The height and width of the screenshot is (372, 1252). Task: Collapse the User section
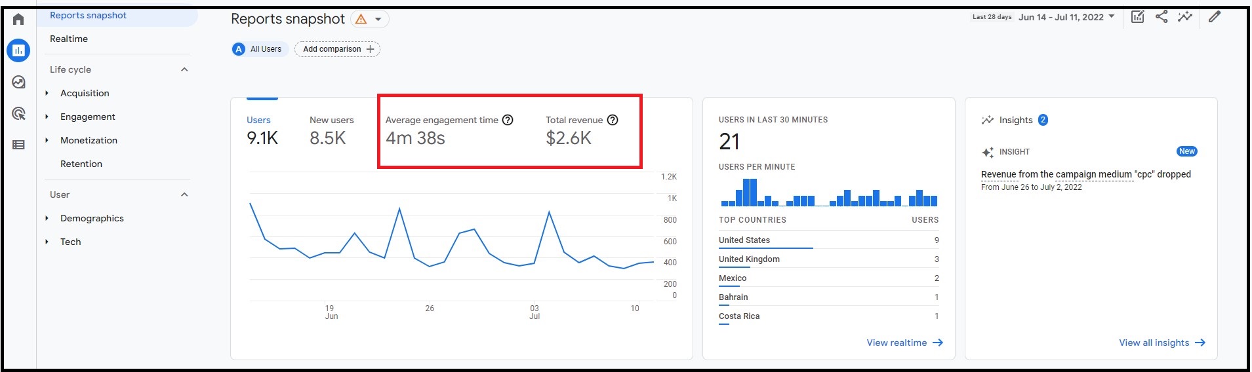[184, 195]
